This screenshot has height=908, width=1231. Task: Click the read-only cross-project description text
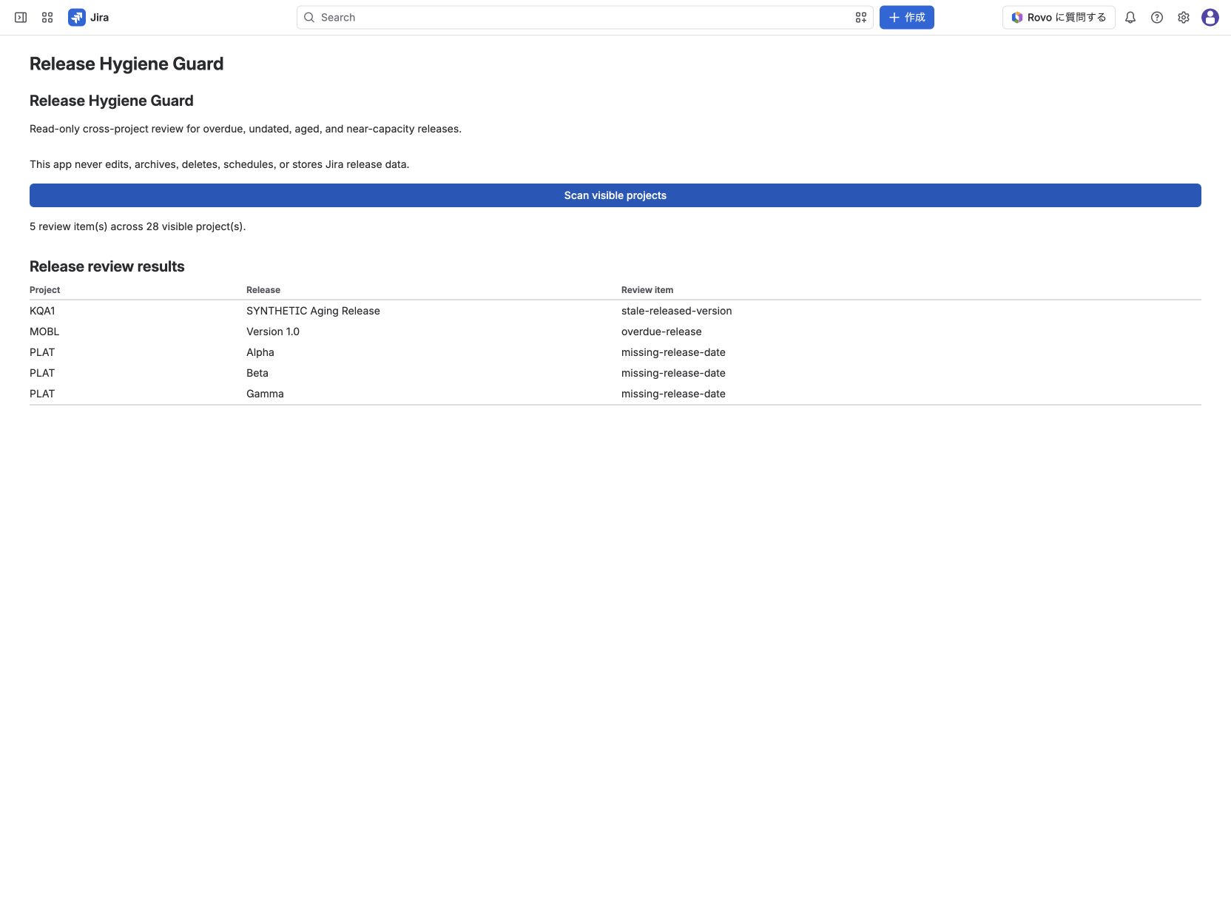pyautogui.click(x=246, y=129)
